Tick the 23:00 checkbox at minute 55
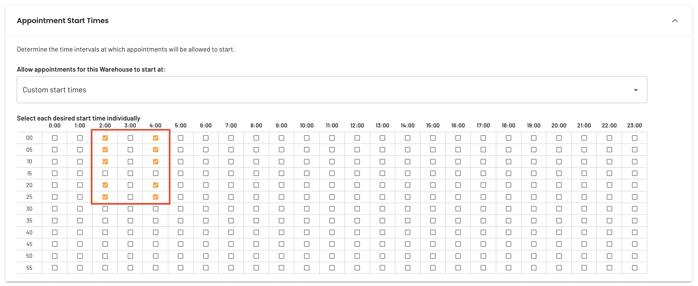 tap(634, 268)
